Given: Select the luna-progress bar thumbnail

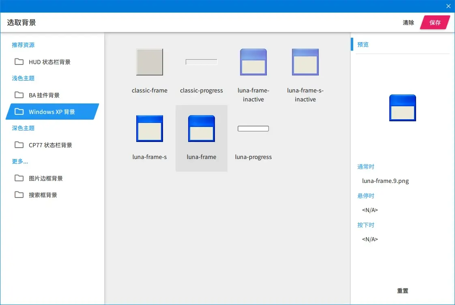Looking at the screenshot, I should tap(253, 129).
